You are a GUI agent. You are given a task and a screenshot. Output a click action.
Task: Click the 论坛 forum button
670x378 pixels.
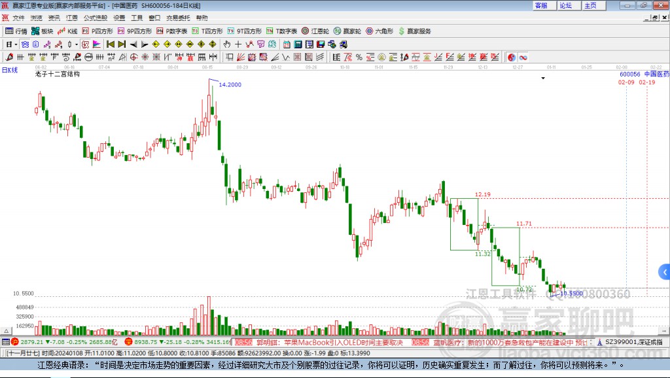(x=568, y=5)
